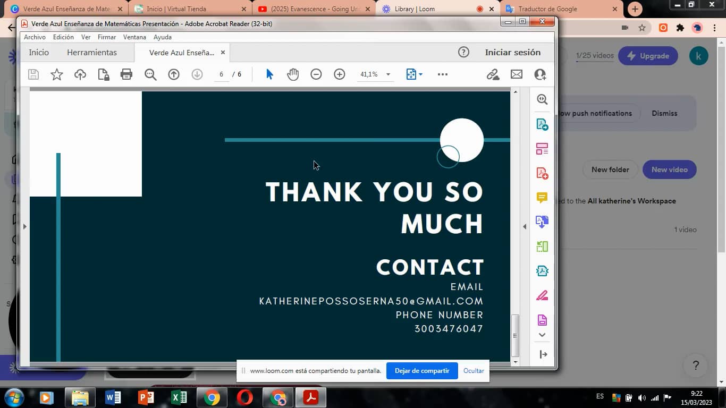The width and height of the screenshot is (726, 408).
Task: Switch to Evanescence YouTube browser tab
Action: 314,9
